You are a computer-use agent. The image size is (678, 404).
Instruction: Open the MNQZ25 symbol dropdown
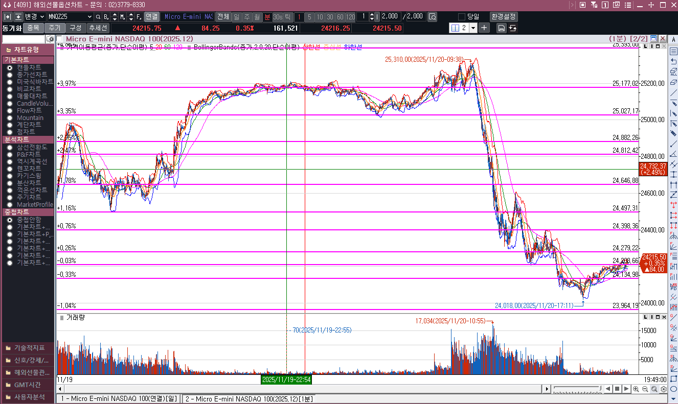coord(90,16)
